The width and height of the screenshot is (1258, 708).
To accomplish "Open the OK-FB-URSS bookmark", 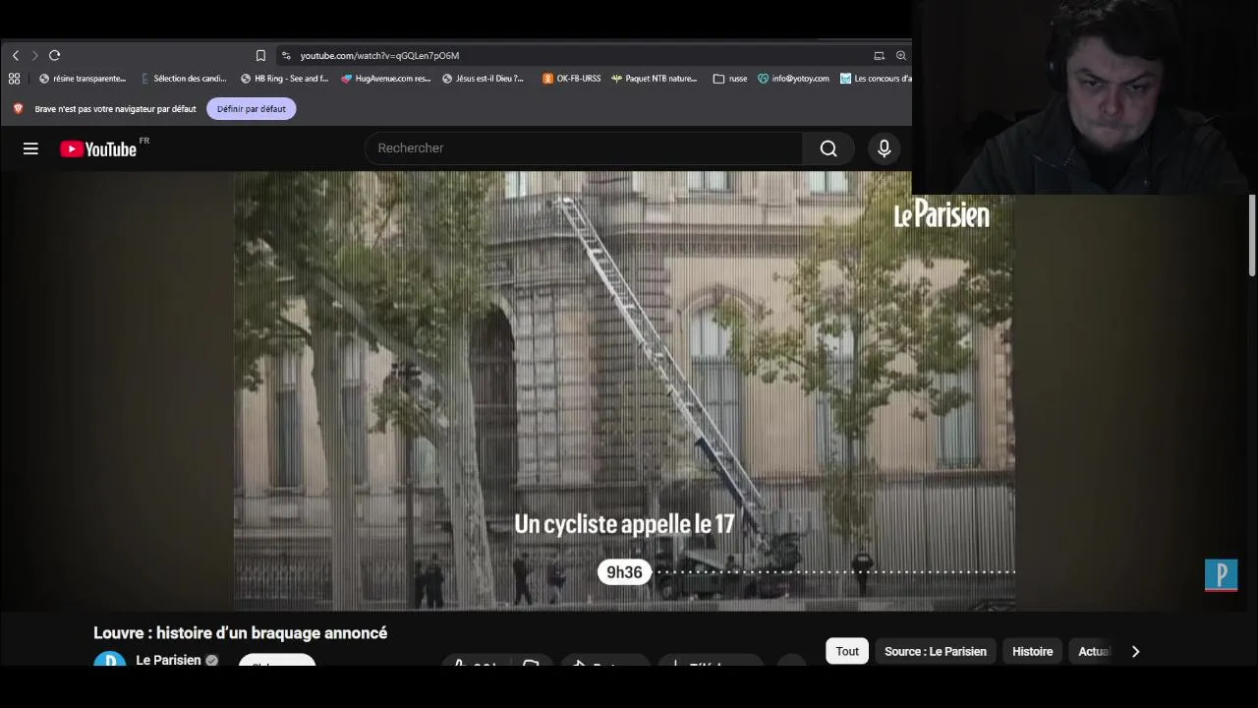I will [571, 79].
